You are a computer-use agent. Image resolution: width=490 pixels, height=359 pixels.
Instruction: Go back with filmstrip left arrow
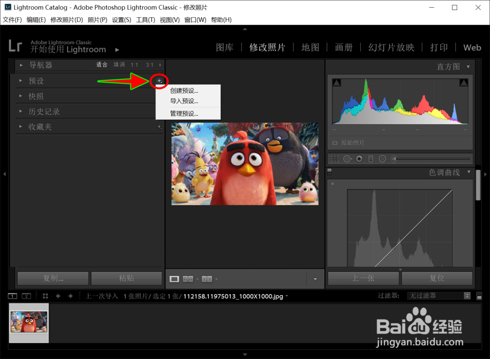(x=58, y=296)
